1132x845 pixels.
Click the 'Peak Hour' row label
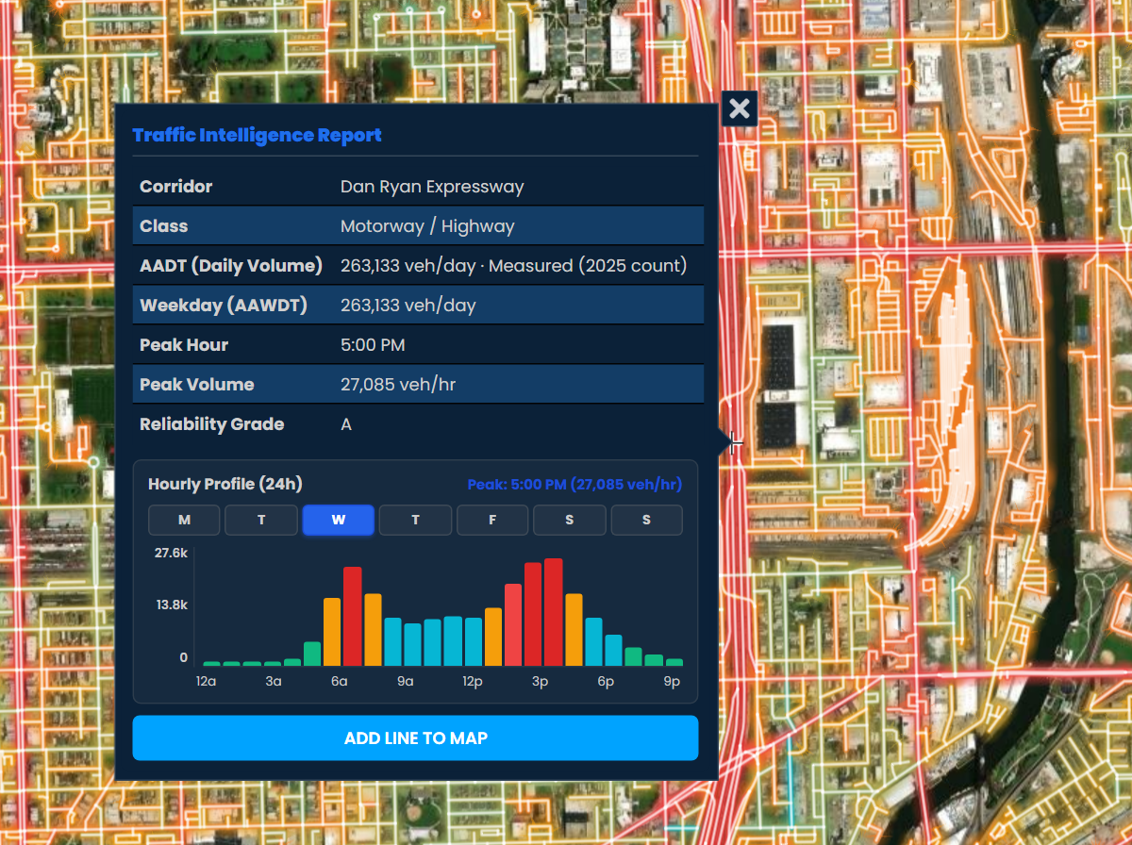pos(184,345)
